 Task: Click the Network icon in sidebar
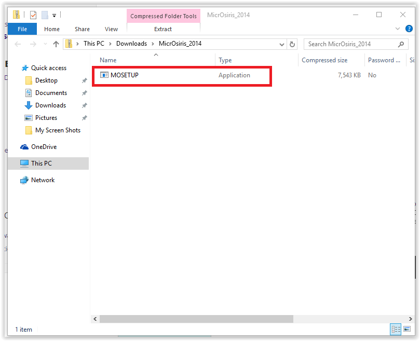tap(24, 180)
